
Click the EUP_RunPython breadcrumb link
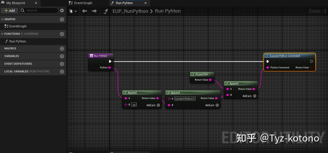[130, 11]
